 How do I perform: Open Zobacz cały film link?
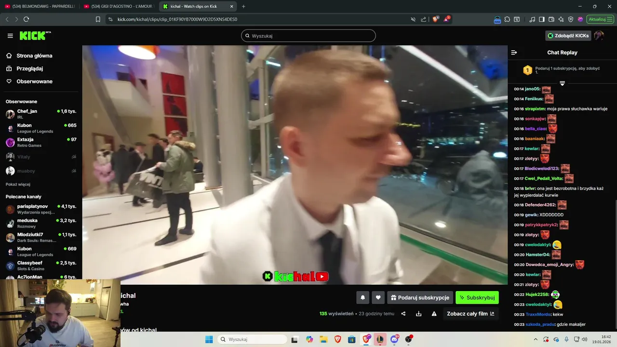click(x=470, y=314)
